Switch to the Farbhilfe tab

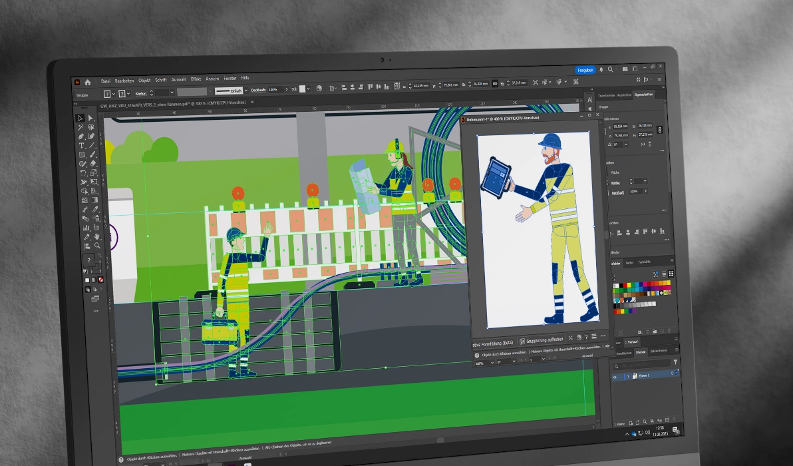click(x=644, y=262)
